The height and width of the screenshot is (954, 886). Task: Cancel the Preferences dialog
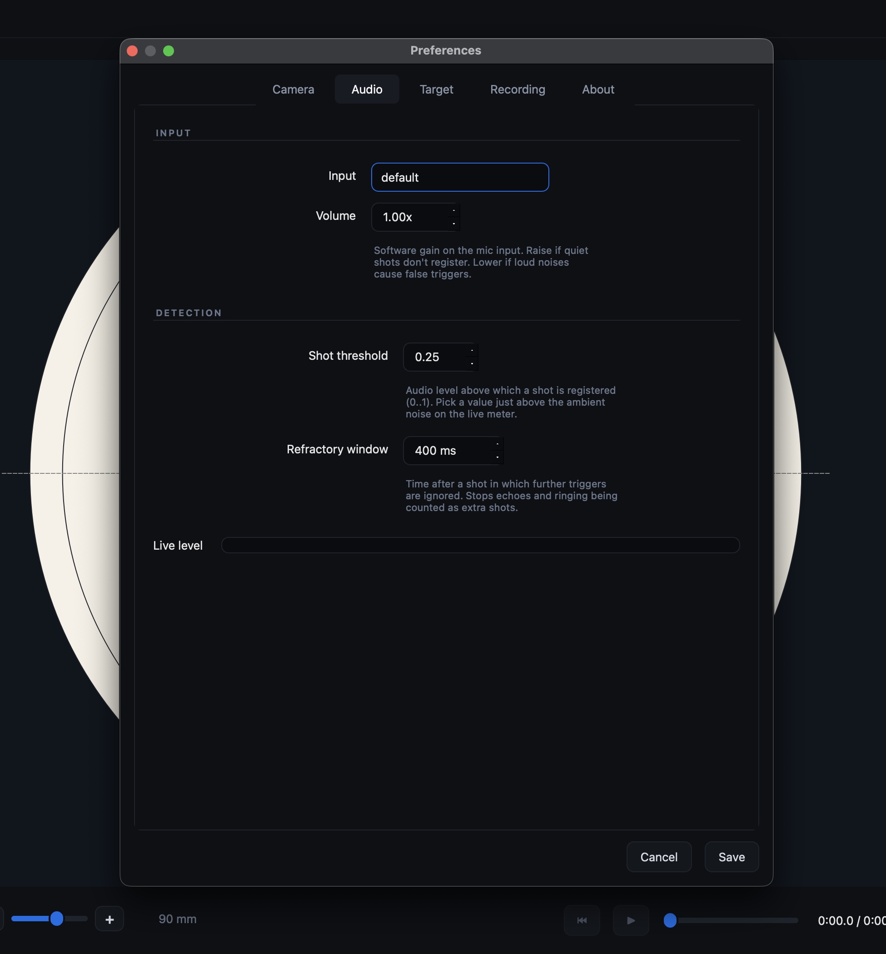click(x=659, y=857)
